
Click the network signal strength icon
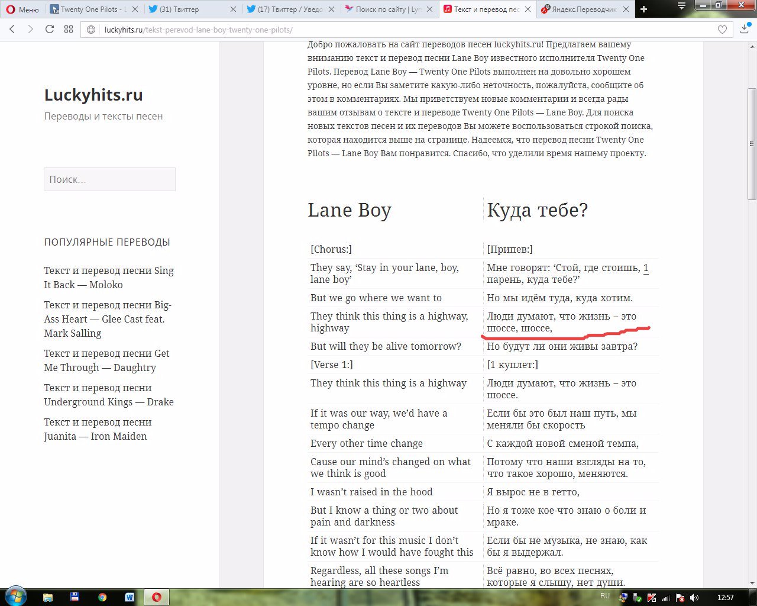click(666, 598)
